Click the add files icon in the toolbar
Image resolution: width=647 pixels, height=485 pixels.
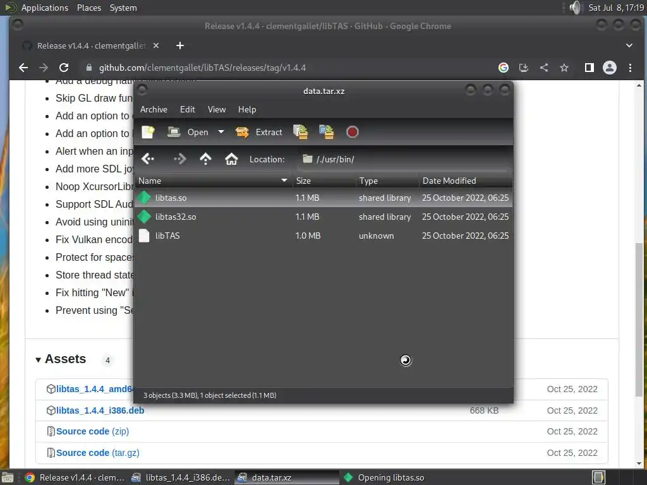pyautogui.click(x=300, y=132)
